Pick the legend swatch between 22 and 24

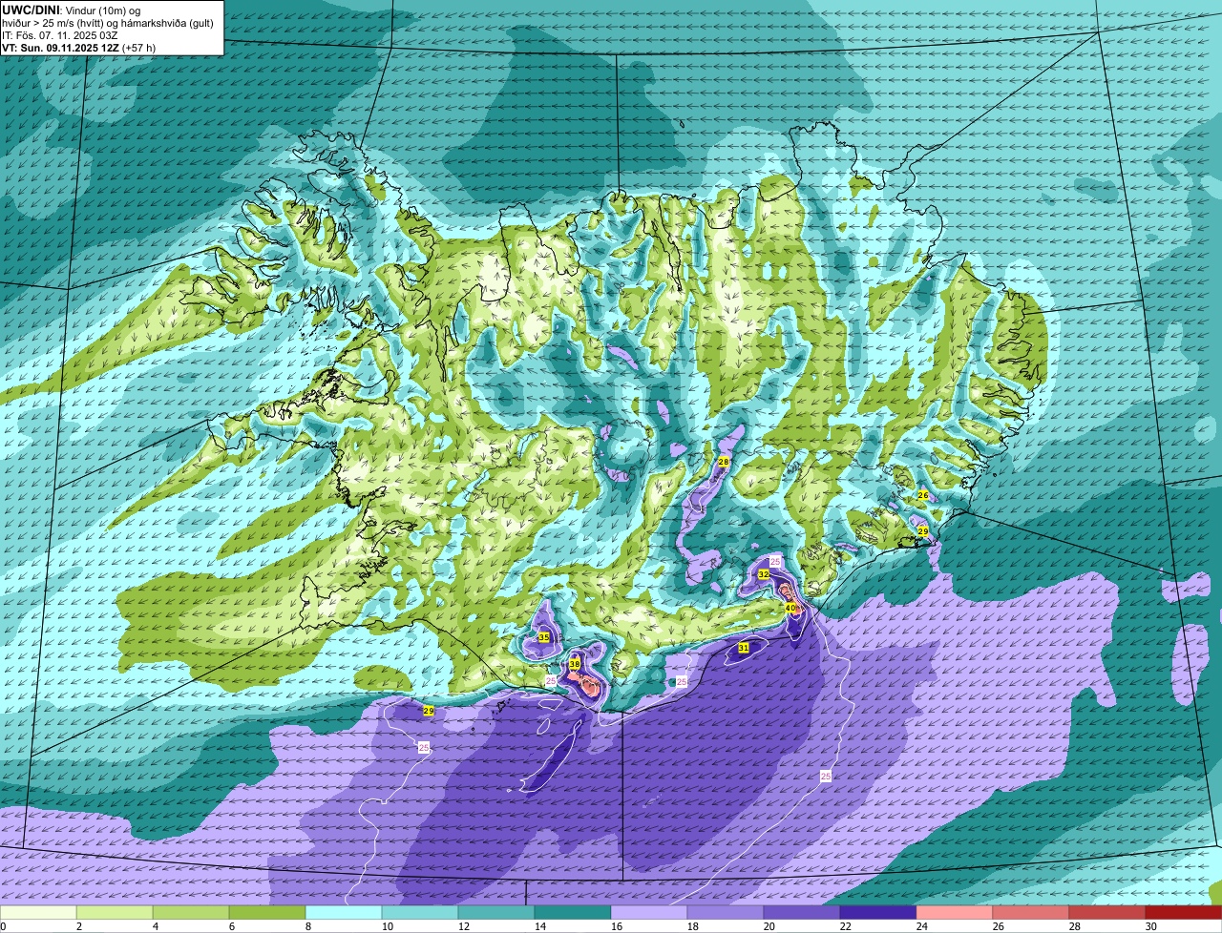[x=878, y=913]
